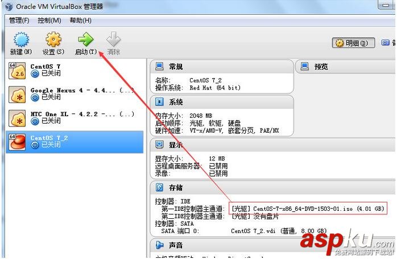Viewport: 397px width, 259px height.
Task: Click the CentOS-7-x86_64-DVD-1503-01.iso optical drive entry
Action: (308, 209)
